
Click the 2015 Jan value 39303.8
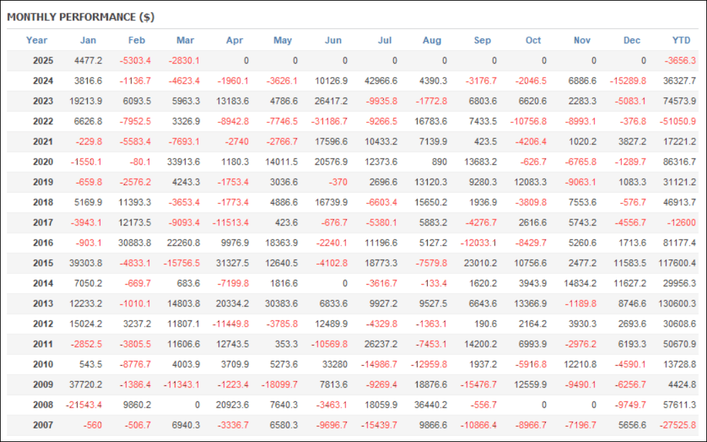click(x=86, y=263)
